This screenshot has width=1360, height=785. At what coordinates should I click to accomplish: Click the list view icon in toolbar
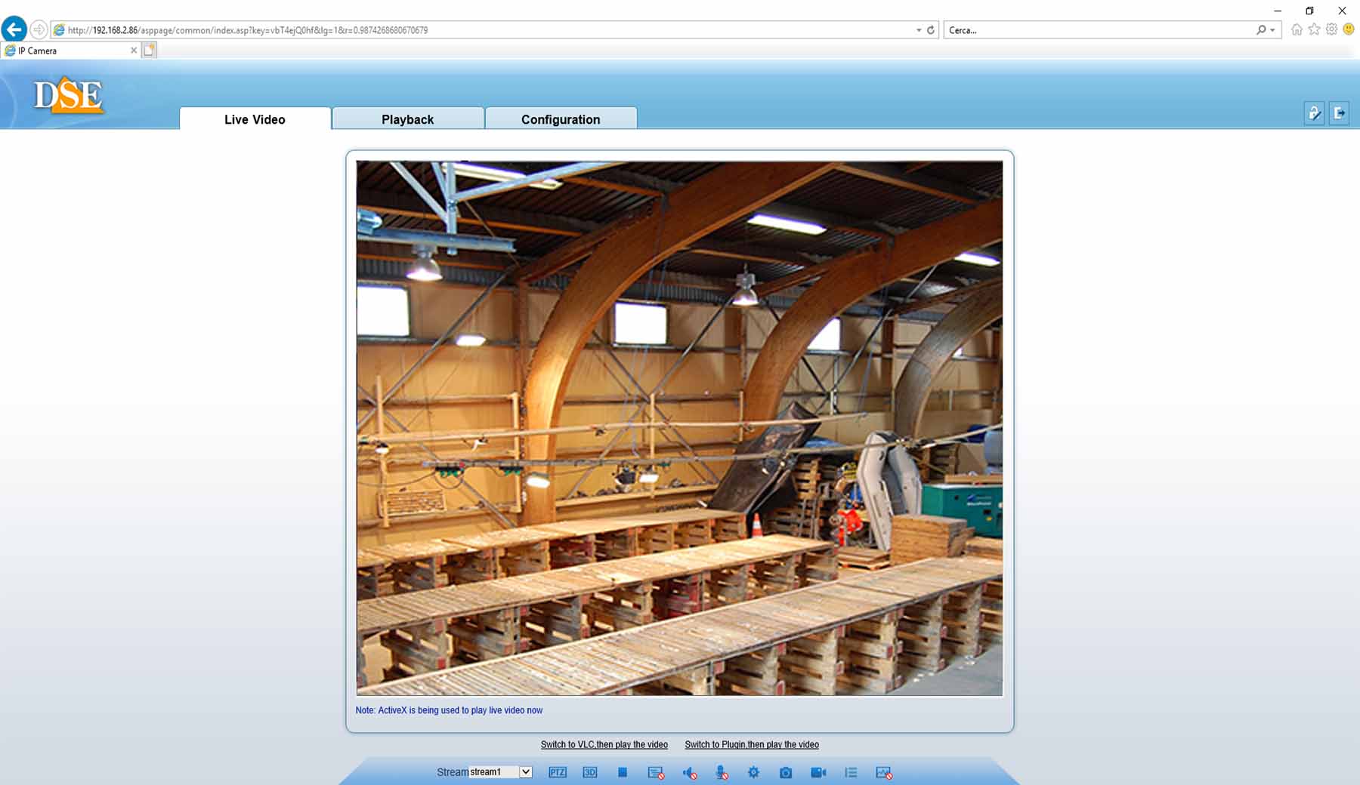851,772
